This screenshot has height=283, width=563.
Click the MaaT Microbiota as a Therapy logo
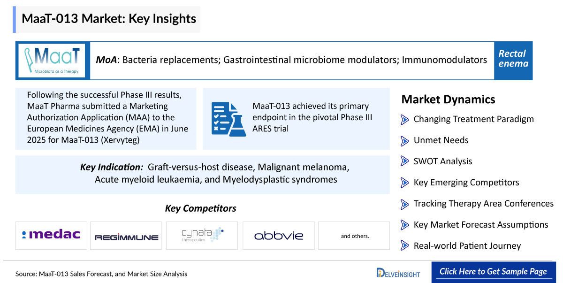click(53, 61)
